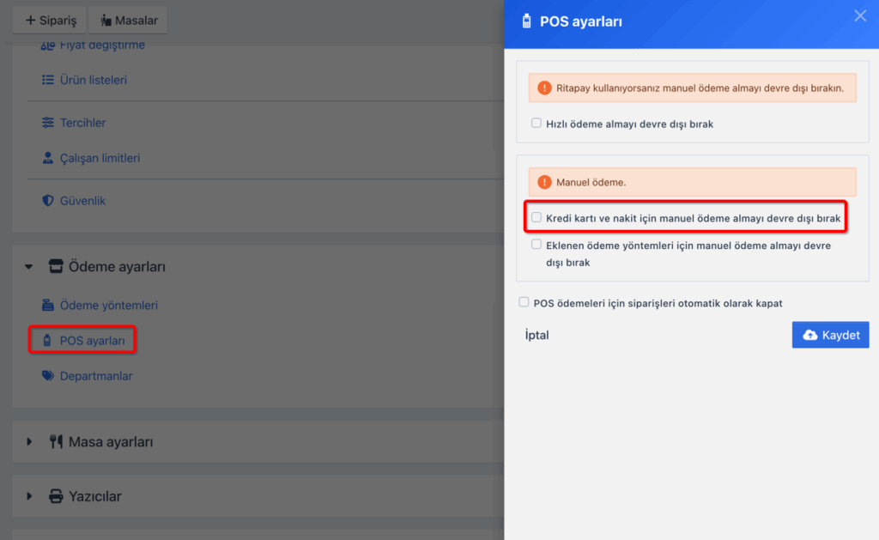Viewport: 879px width, 540px height.
Task: Expand the Masa ayarları section arrow
Action: click(x=29, y=442)
